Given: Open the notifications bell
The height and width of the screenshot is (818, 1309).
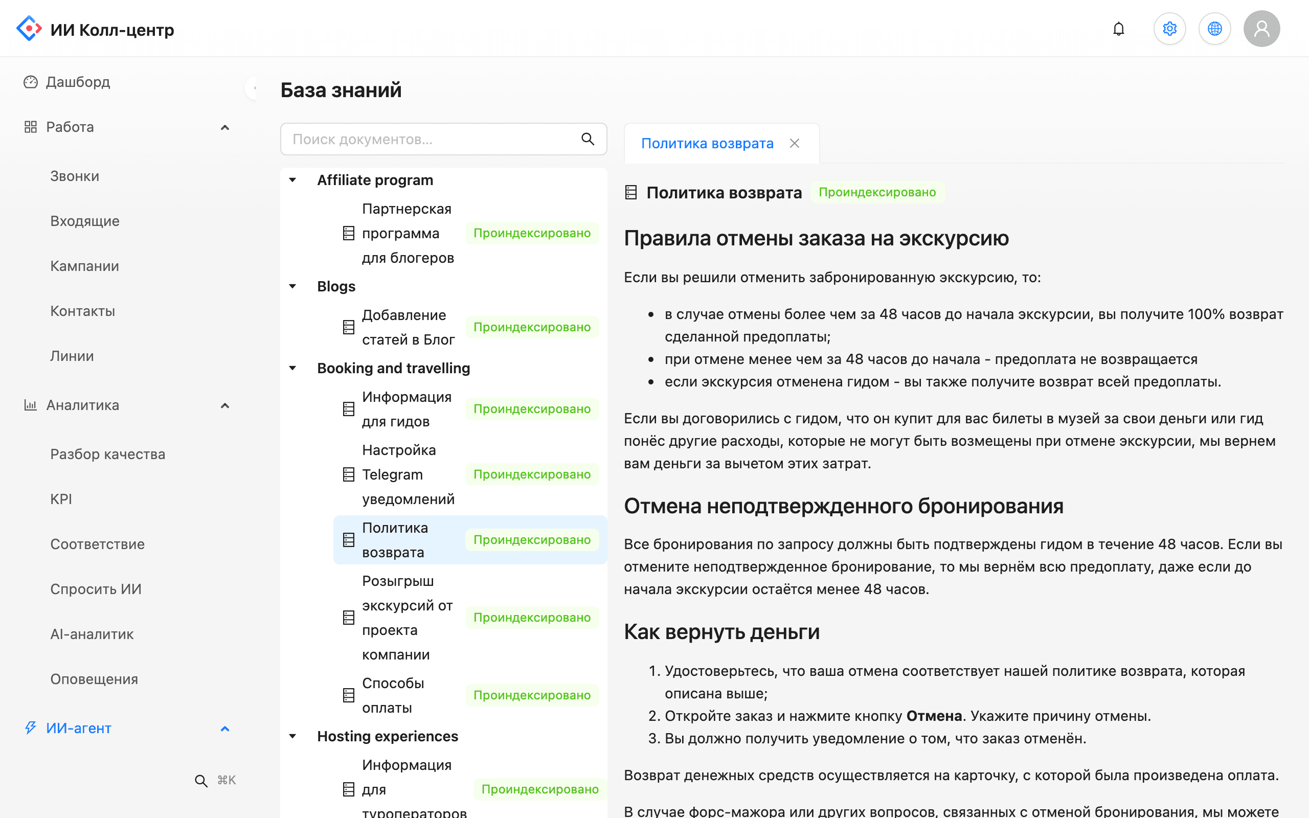Looking at the screenshot, I should [x=1119, y=29].
